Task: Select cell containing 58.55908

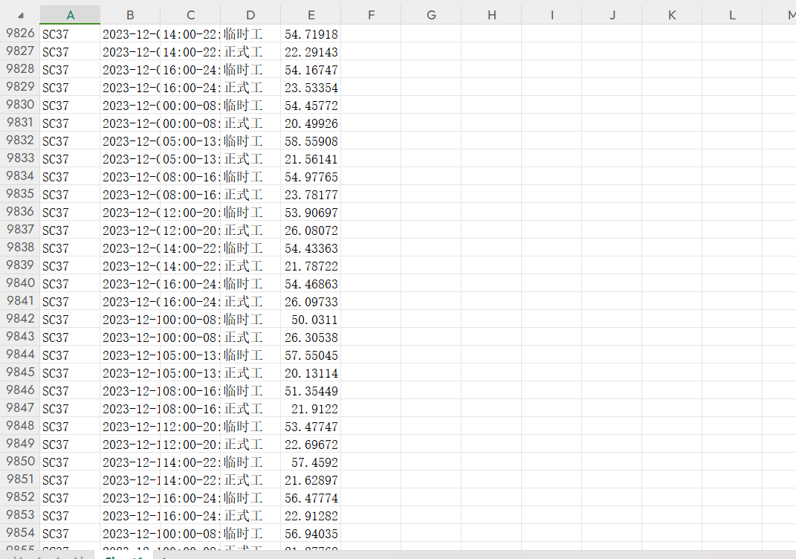Action: point(311,141)
